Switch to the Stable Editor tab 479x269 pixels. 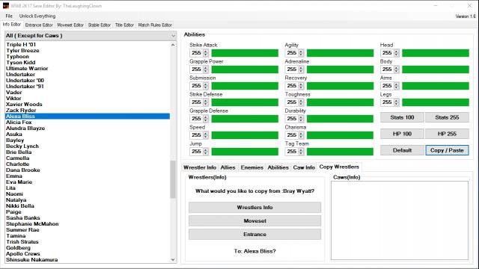(x=100, y=25)
